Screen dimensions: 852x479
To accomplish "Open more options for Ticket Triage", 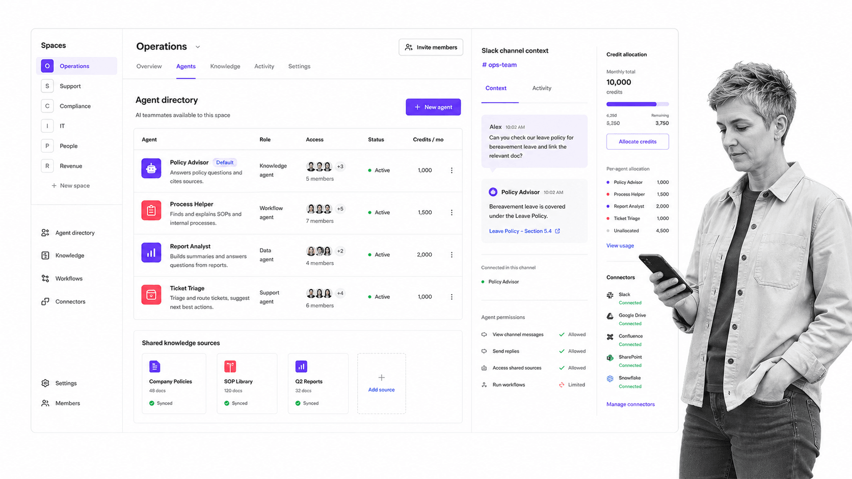I will [451, 297].
